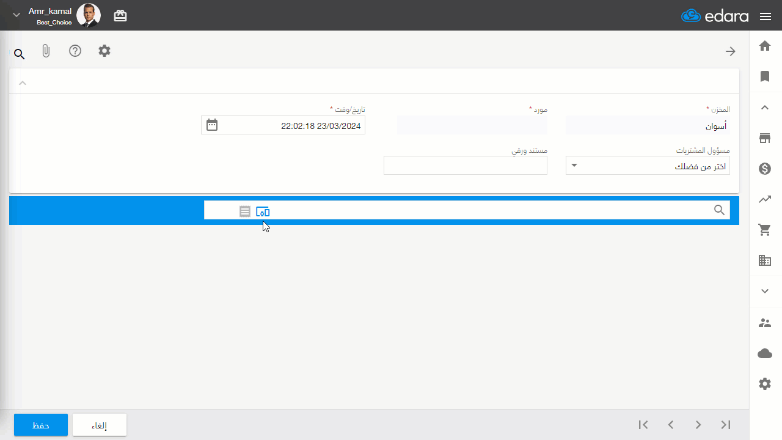Open the مسؤول المشتريات dropdown
Viewport: 782px width, 440px height.
[x=648, y=166]
